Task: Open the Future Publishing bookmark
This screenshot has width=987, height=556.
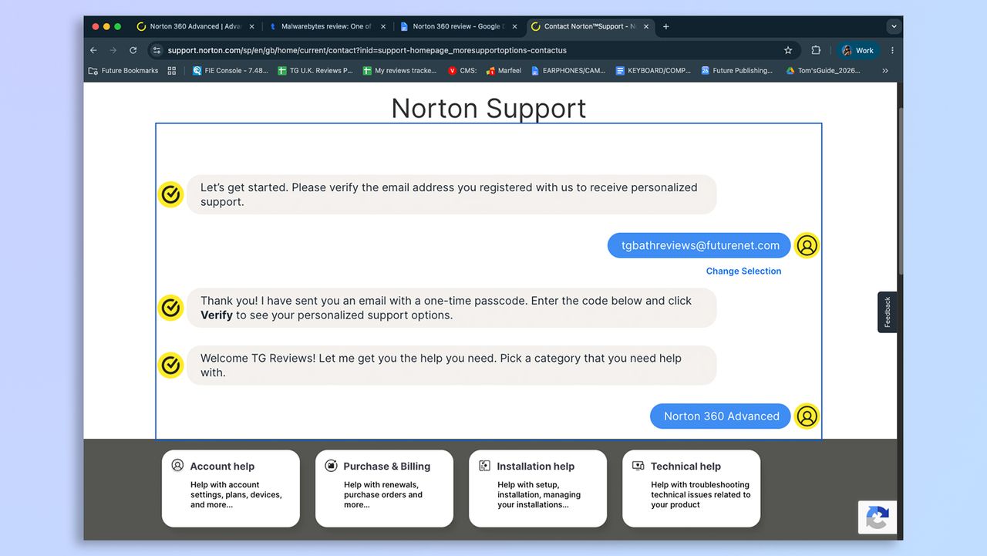Action: (x=736, y=70)
